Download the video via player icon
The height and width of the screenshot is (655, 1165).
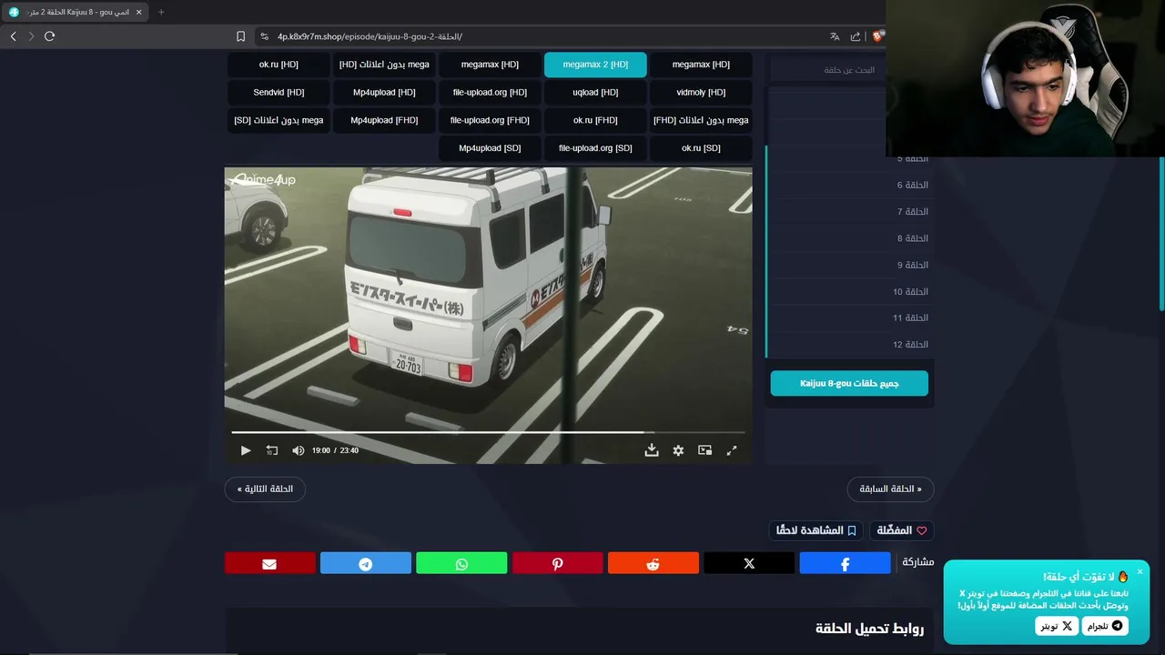pos(652,450)
